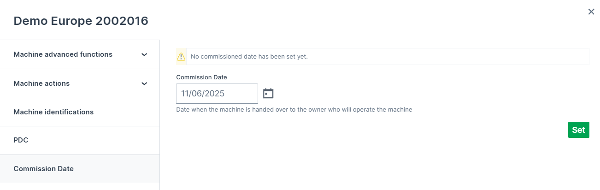Click the empty sidebar area below Commission Date
The width and height of the screenshot is (600, 190).
(79, 186)
